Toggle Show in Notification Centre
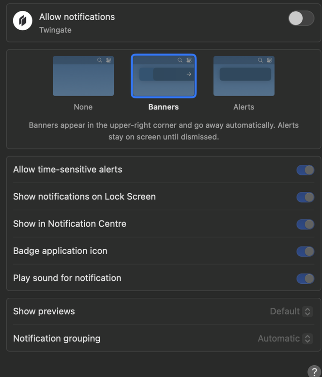The image size is (322, 377). point(305,224)
